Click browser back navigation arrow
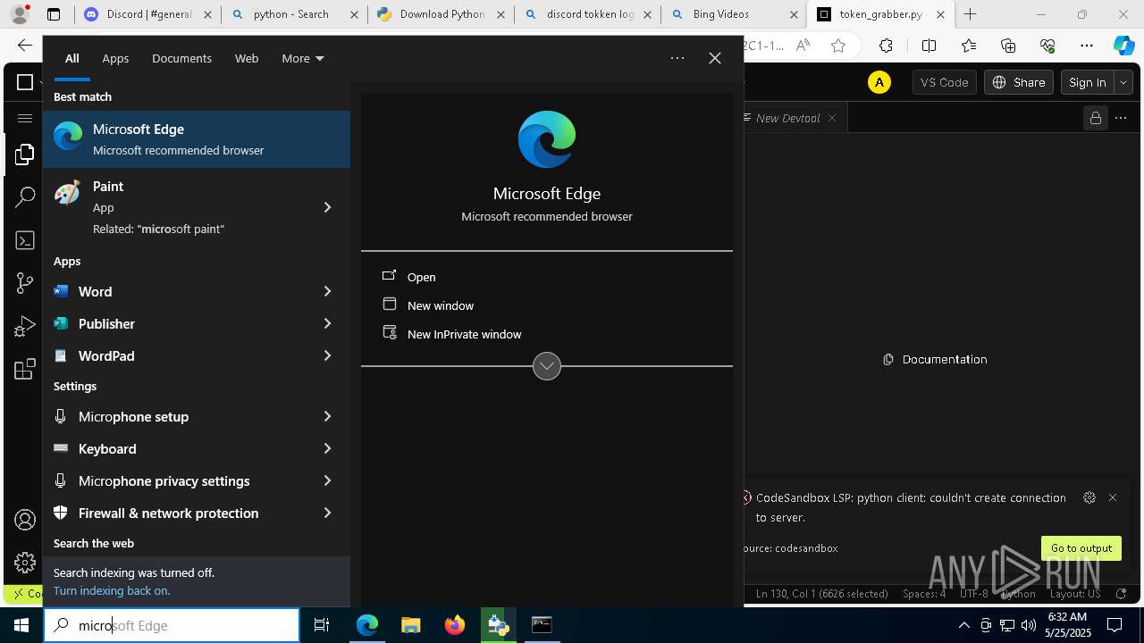Viewport: 1144px width, 643px height. pyautogui.click(x=25, y=46)
